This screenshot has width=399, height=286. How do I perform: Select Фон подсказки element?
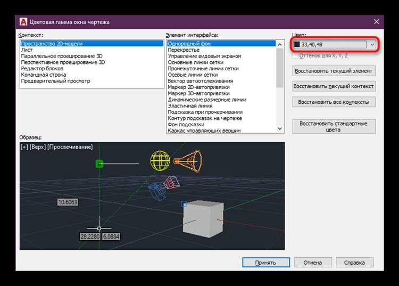[x=221, y=125]
